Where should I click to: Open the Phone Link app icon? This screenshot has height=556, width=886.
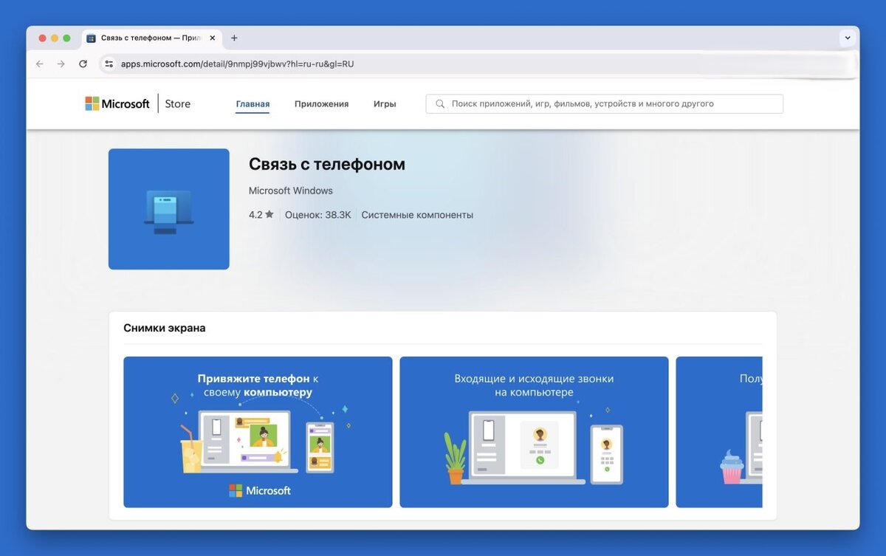pos(169,209)
